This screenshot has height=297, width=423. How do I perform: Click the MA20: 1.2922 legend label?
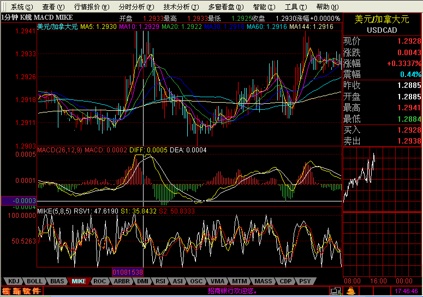point(182,27)
